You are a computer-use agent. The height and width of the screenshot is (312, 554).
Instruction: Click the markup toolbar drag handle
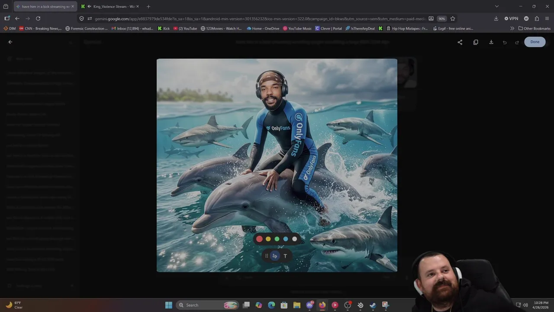click(267, 256)
